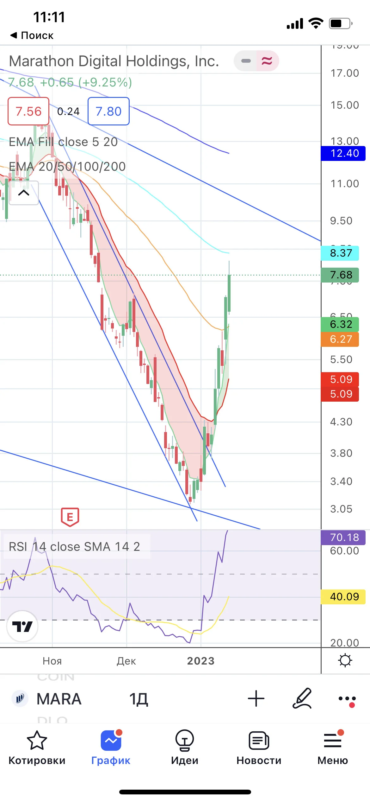The height and width of the screenshot is (802, 370).
Task: Open Marathon Digital Holdings symbol title
Action: pyautogui.click(x=114, y=61)
